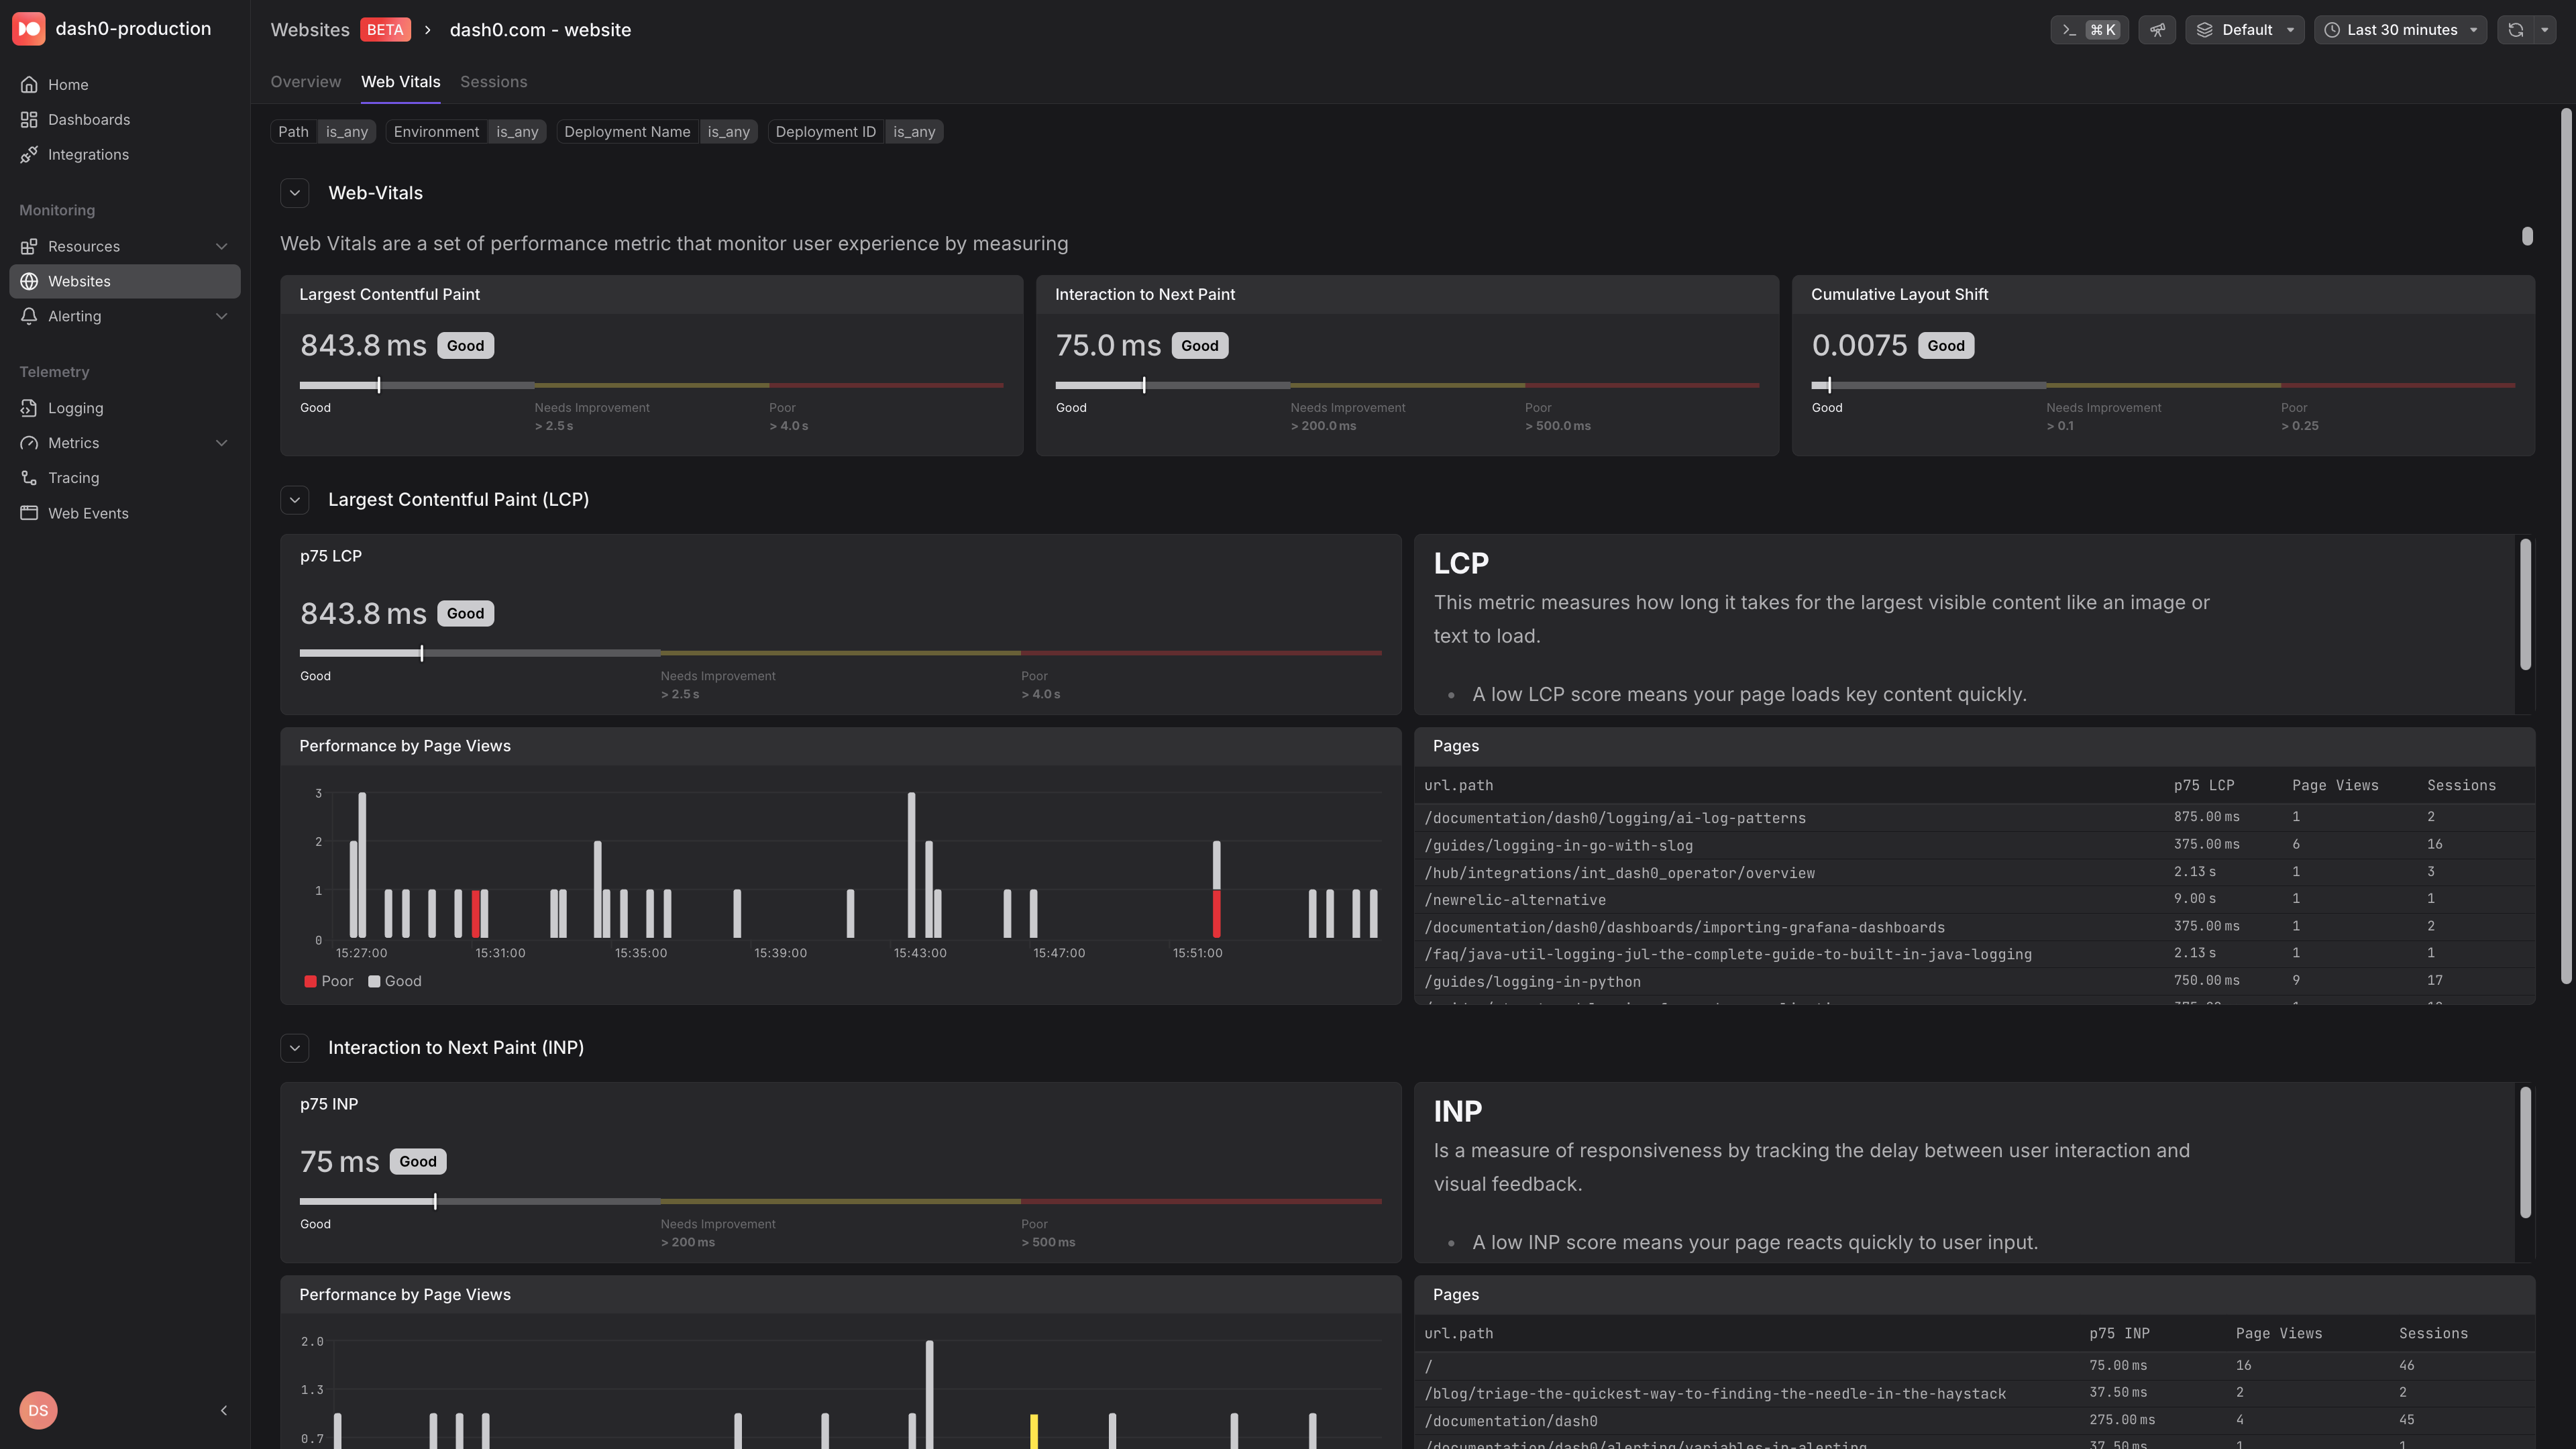Image resolution: width=2576 pixels, height=1449 pixels.
Task: Sort pages by p75 INP column
Action: [2119, 1334]
